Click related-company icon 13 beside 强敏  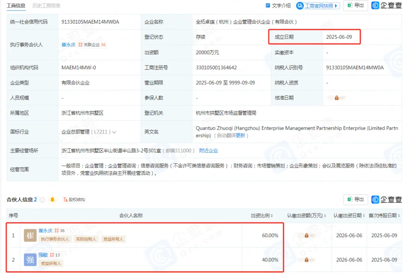[55, 255]
